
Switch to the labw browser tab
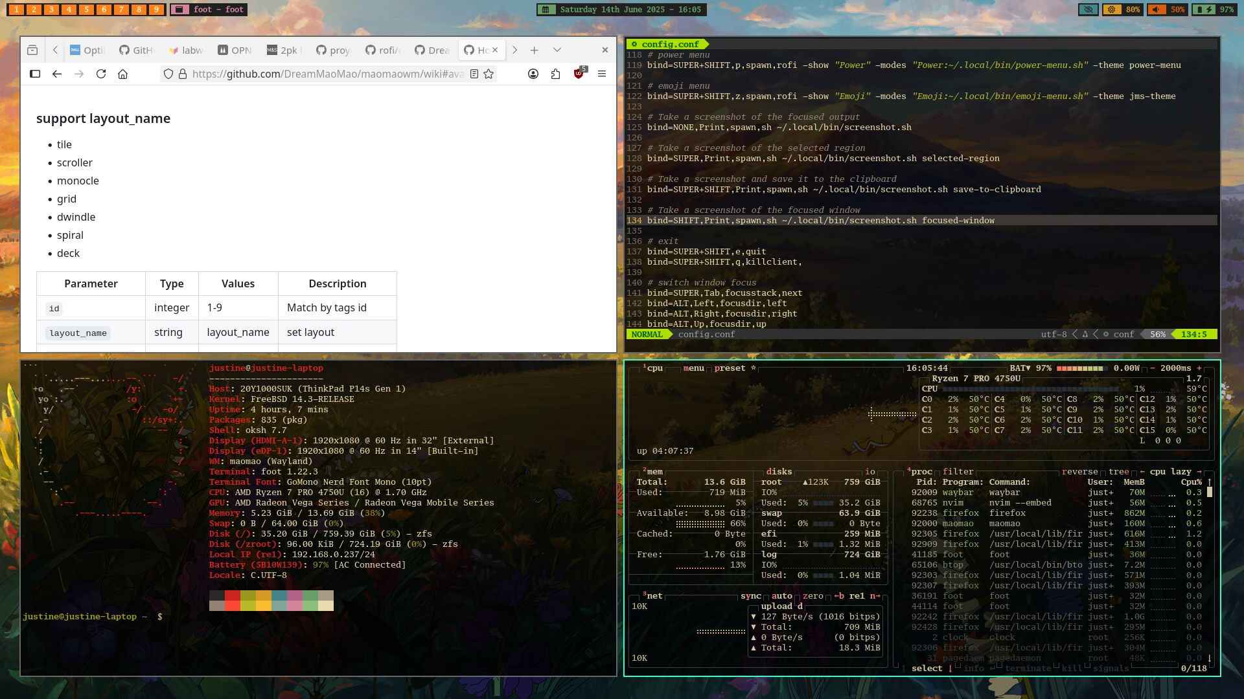tap(187, 50)
